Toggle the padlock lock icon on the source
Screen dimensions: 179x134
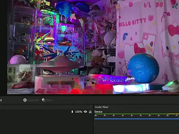[90, 112]
